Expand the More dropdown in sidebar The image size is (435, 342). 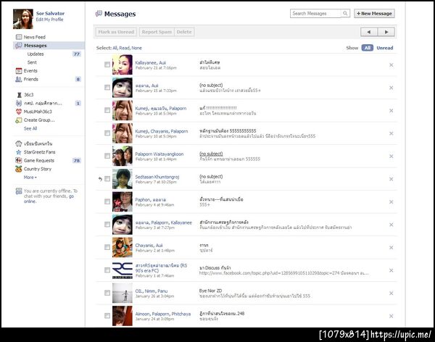[30, 178]
